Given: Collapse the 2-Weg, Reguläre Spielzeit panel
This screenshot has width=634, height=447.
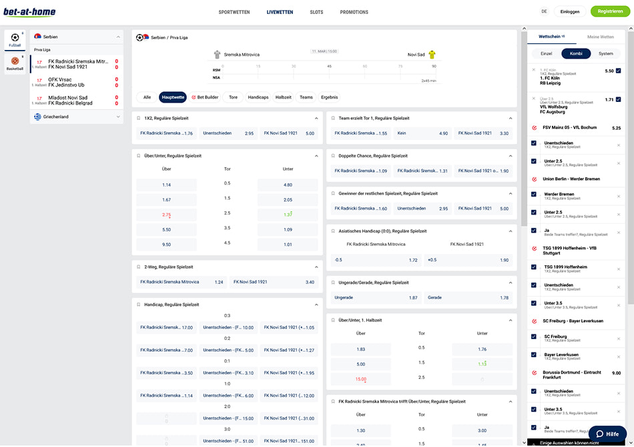Looking at the screenshot, I should [x=316, y=267].
